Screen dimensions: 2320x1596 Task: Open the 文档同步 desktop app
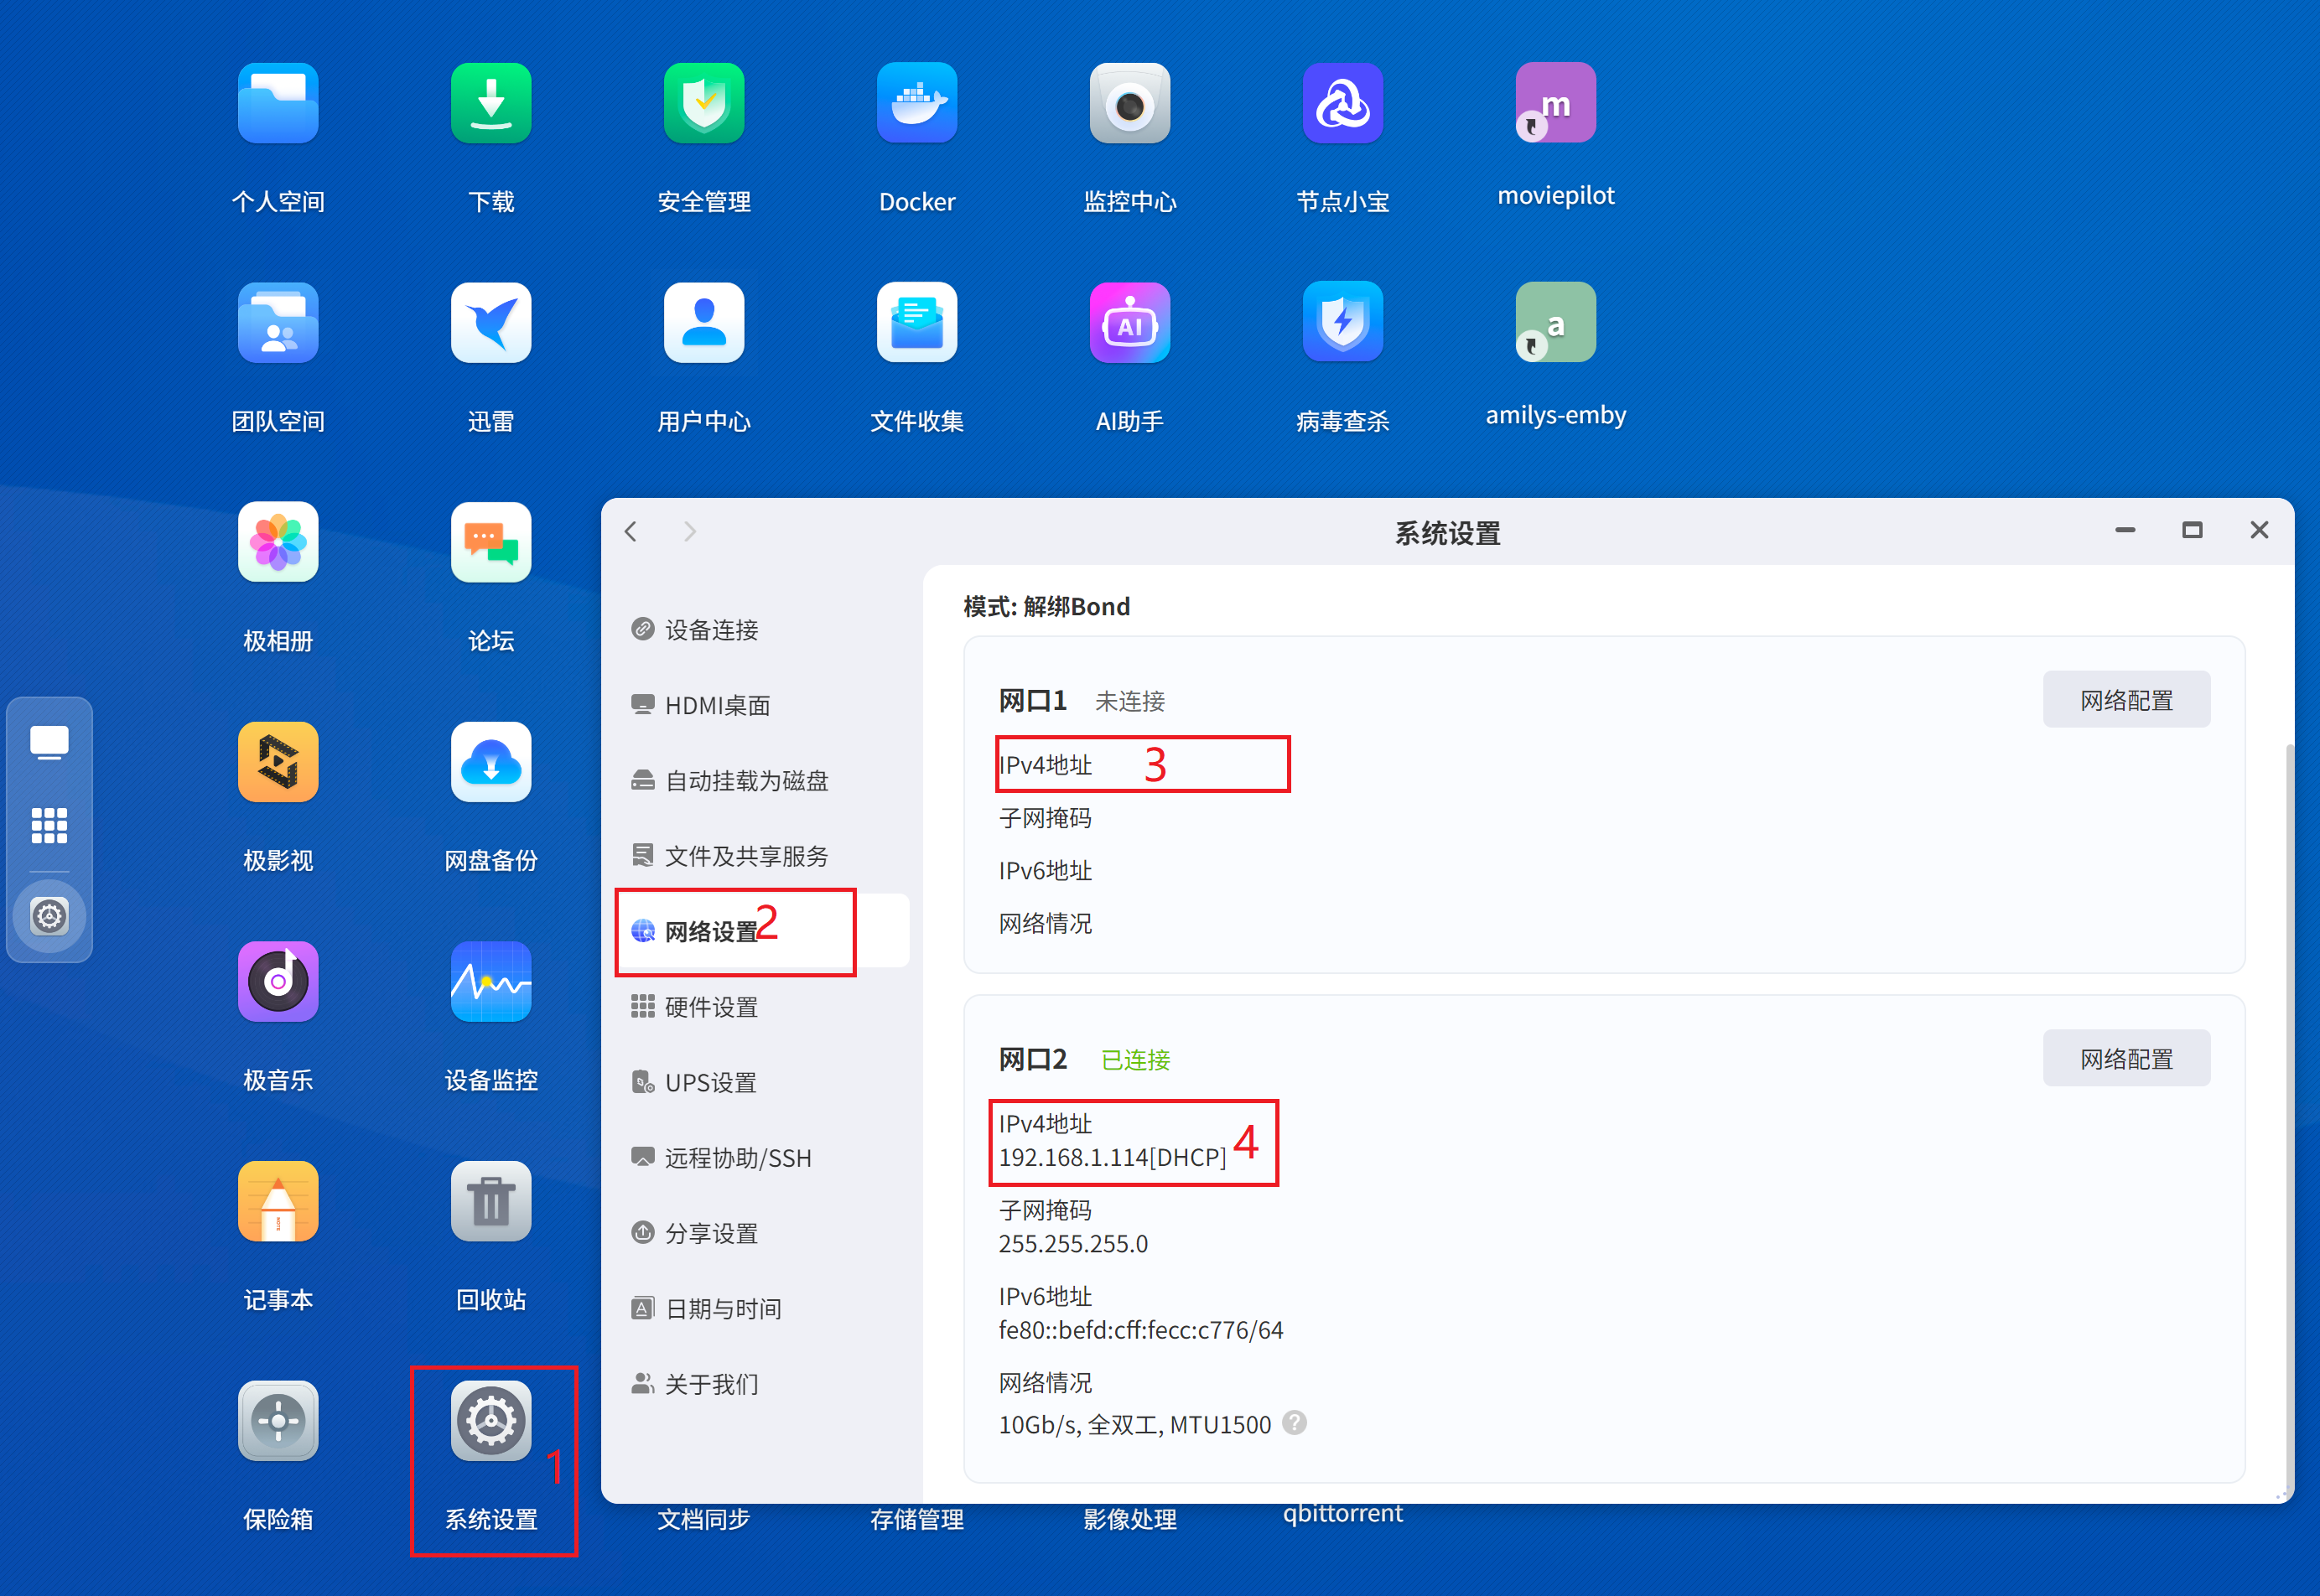tap(704, 1519)
